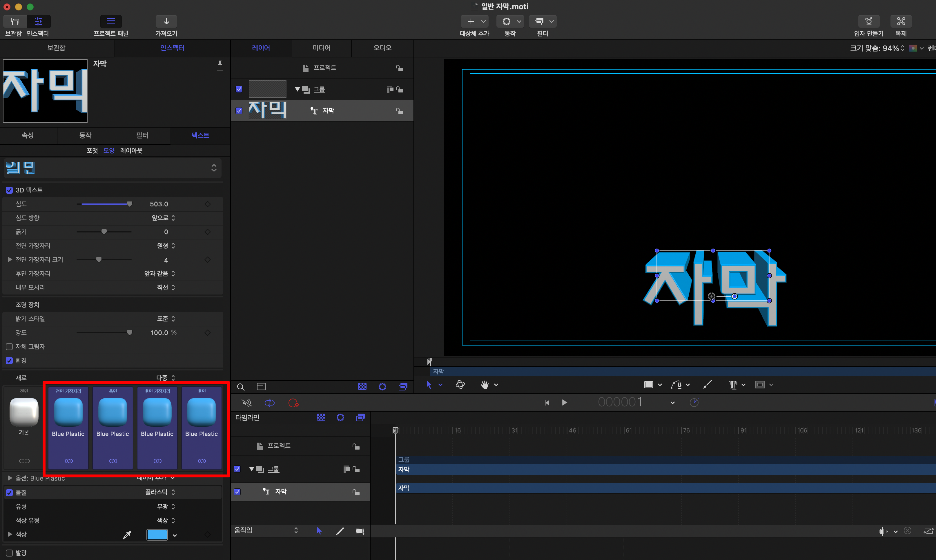The image size is (936, 560).
Task: Toggle the record animation button
Action: pyautogui.click(x=293, y=403)
